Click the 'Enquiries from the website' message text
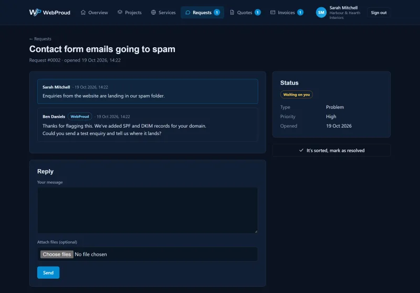Image resolution: width=420 pixels, height=293 pixels. click(x=103, y=96)
